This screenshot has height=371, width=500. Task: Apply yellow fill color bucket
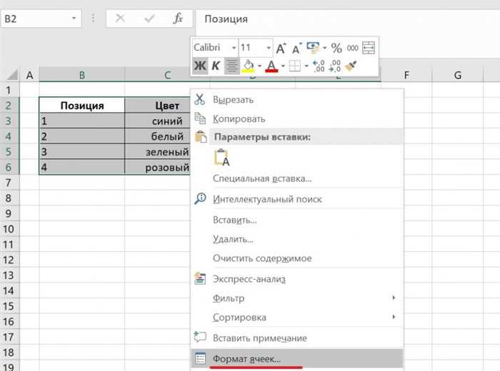tap(249, 66)
